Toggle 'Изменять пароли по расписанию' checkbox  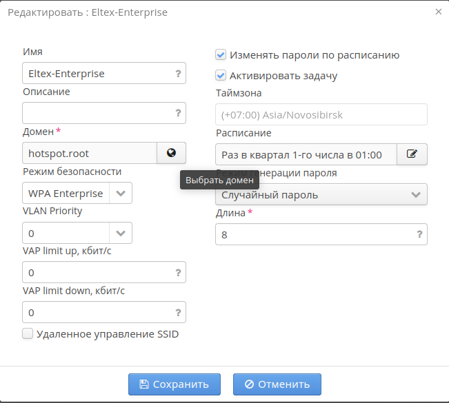tap(221, 54)
